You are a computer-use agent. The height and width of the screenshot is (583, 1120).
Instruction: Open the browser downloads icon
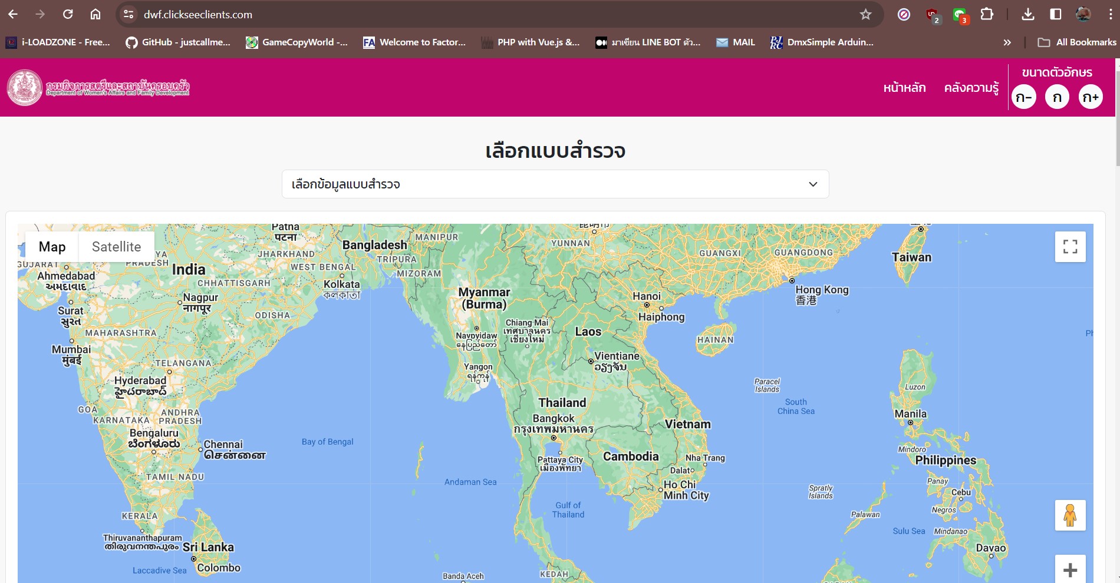[1028, 14]
